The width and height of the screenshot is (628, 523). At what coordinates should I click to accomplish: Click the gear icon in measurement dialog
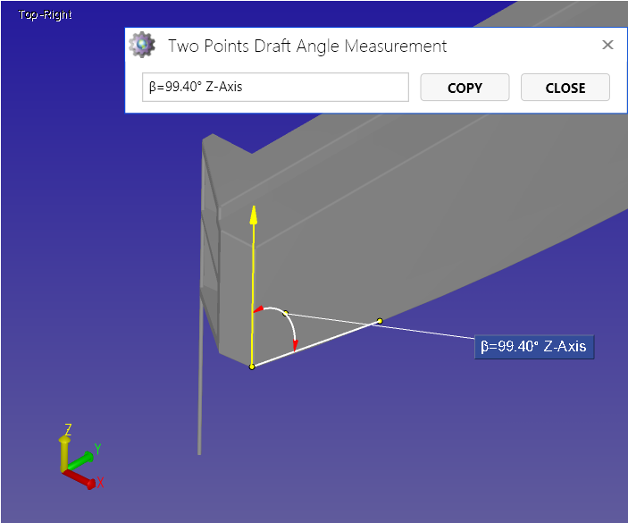pyautogui.click(x=142, y=45)
